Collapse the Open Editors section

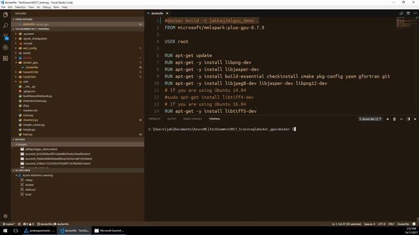pyautogui.click(x=77, y=20)
